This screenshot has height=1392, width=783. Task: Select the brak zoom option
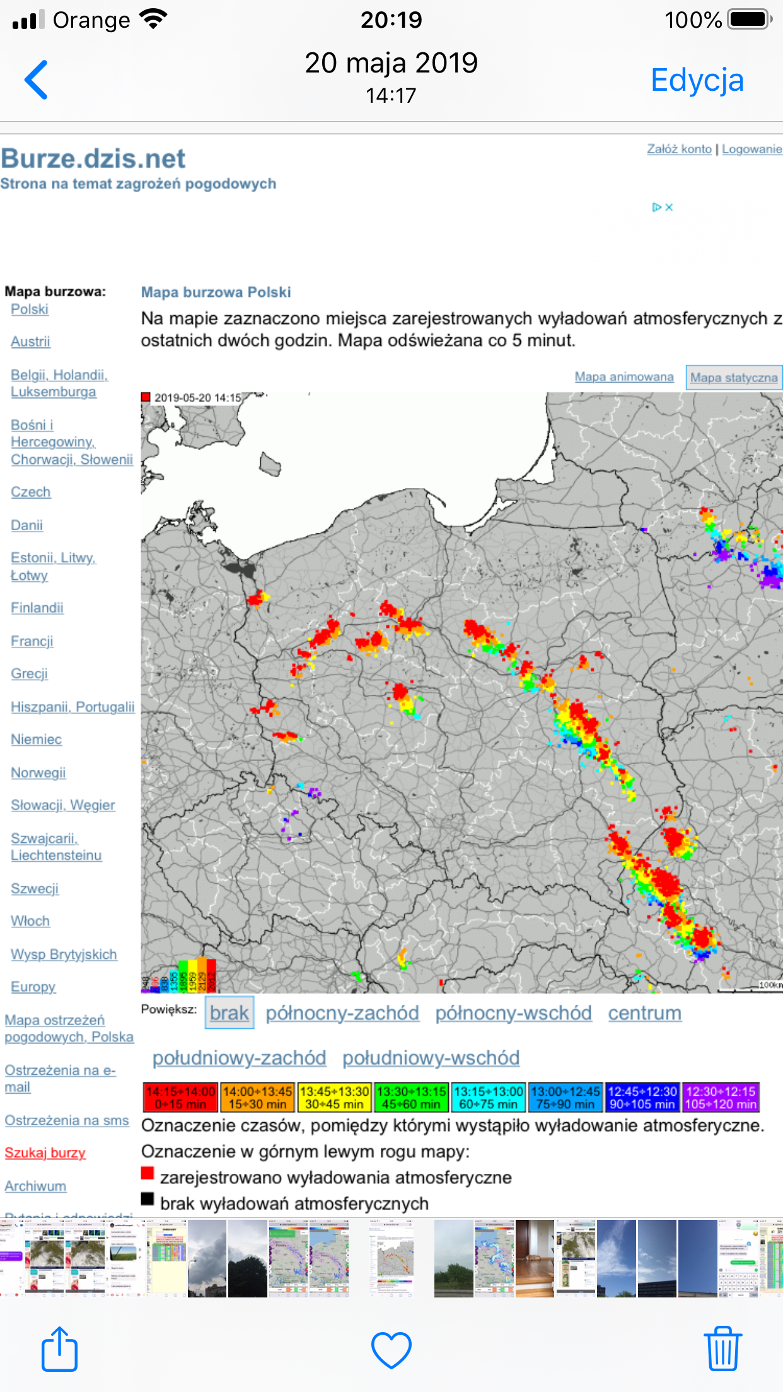[x=229, y=1013]
